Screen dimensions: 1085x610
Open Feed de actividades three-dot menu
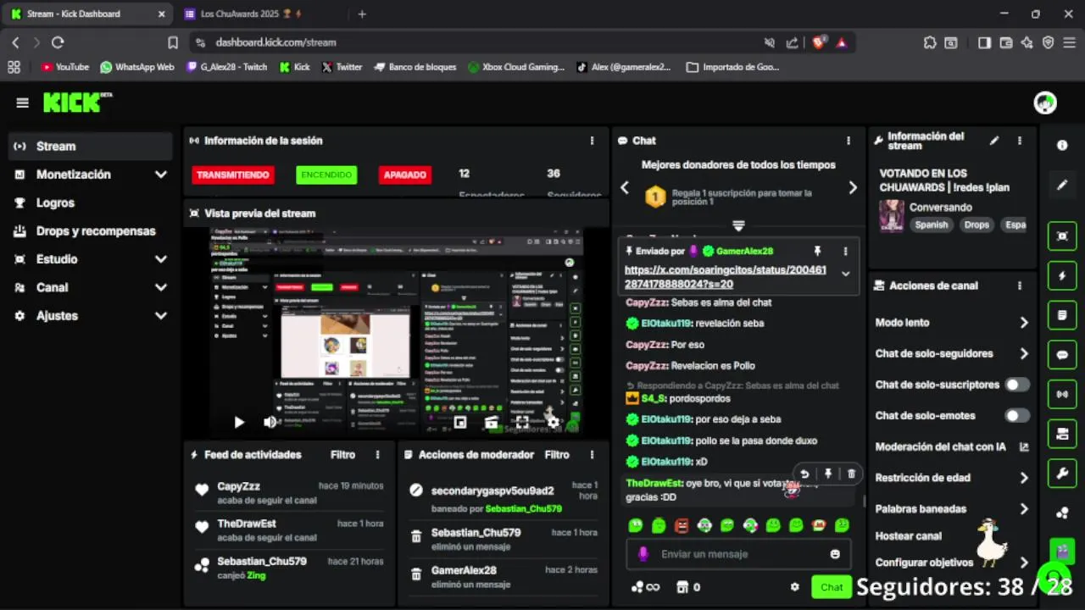click(378, 455)
